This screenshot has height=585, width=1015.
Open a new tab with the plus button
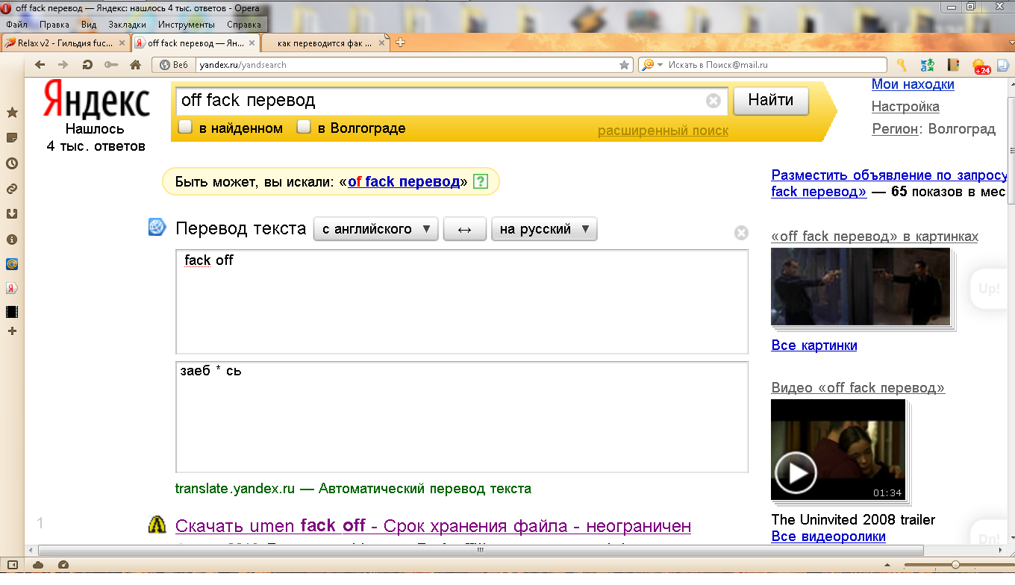click(400, 43)
